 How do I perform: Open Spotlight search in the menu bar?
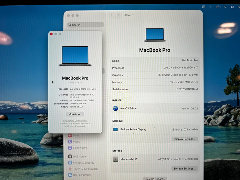(x=225, y=7)
